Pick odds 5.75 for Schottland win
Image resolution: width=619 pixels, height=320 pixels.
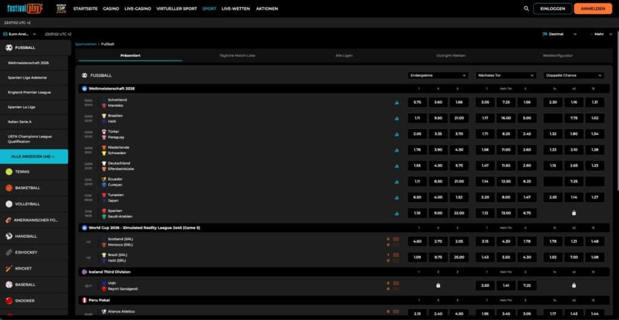point(417,102)
